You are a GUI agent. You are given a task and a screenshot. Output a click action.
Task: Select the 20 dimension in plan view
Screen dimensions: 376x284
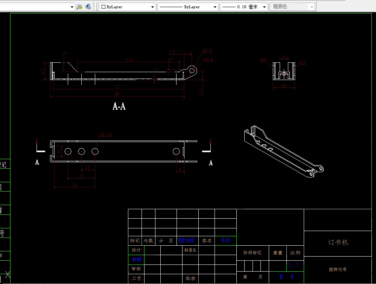(81, 176)
